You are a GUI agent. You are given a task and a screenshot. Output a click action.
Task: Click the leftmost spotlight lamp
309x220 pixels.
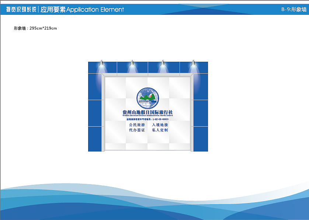tap(101, 63)
